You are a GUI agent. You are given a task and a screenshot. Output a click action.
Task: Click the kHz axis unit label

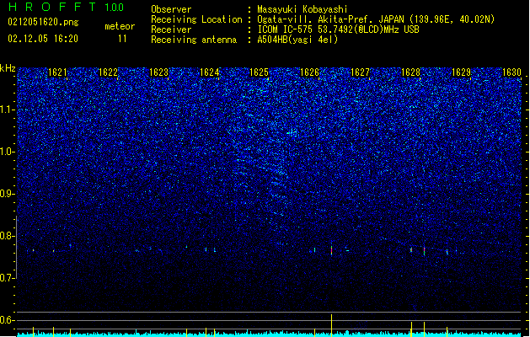8,68
